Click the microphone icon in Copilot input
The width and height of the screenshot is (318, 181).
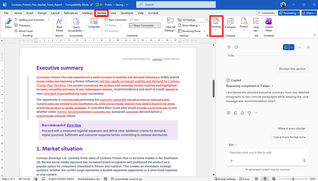pyautogui.click(x=304, y=161)
